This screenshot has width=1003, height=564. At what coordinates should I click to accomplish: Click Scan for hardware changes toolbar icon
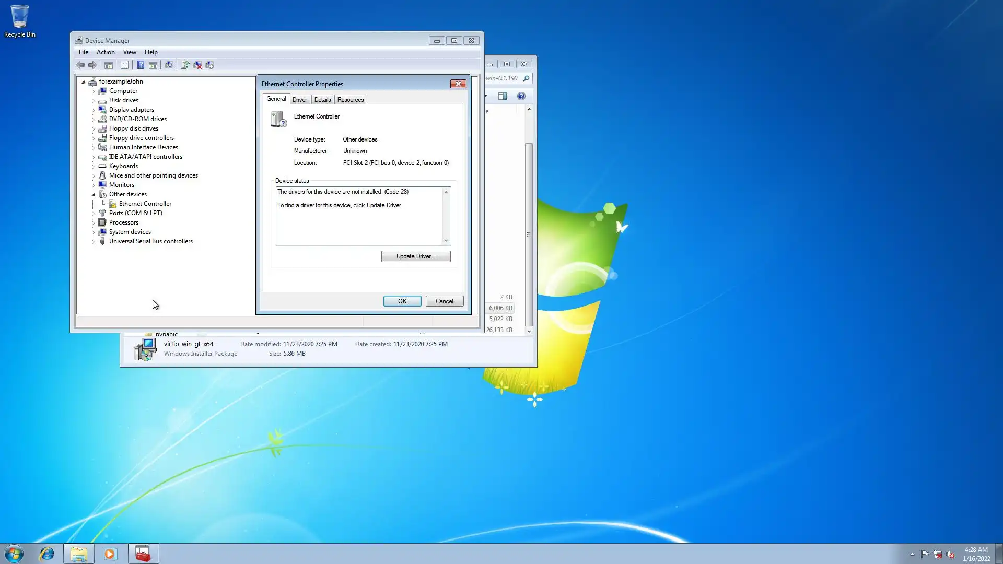pyautogui.click(x=169, y=65)
